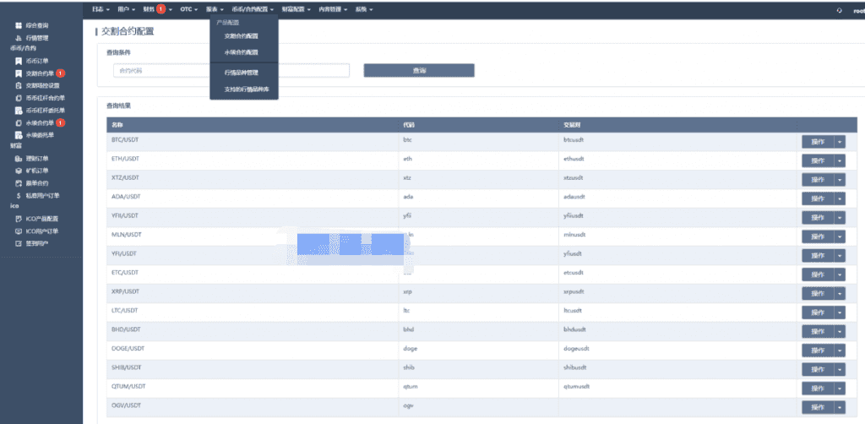Select 交割合约单 sidebar icon

click(x=19, y=73)
